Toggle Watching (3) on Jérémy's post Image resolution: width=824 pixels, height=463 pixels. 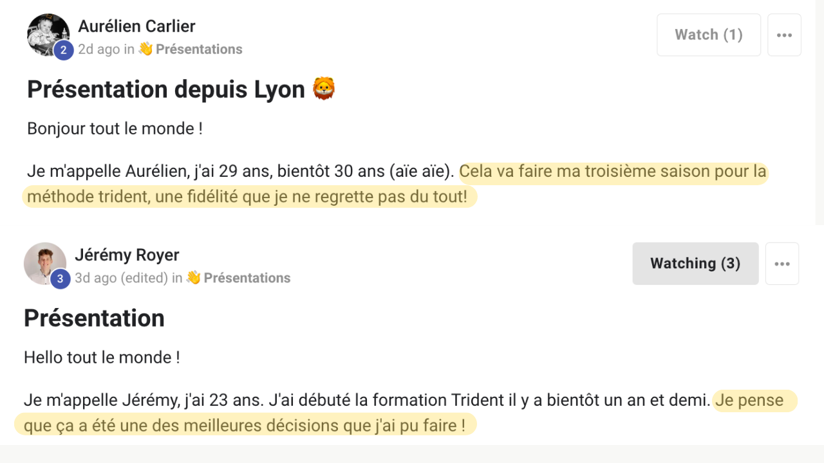pos(695,264)
